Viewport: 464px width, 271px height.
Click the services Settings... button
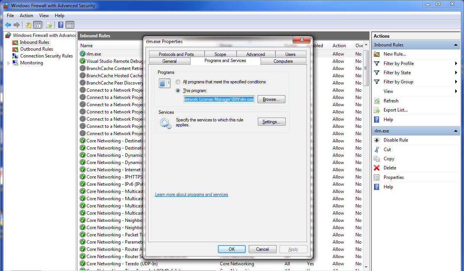(272, 122)
